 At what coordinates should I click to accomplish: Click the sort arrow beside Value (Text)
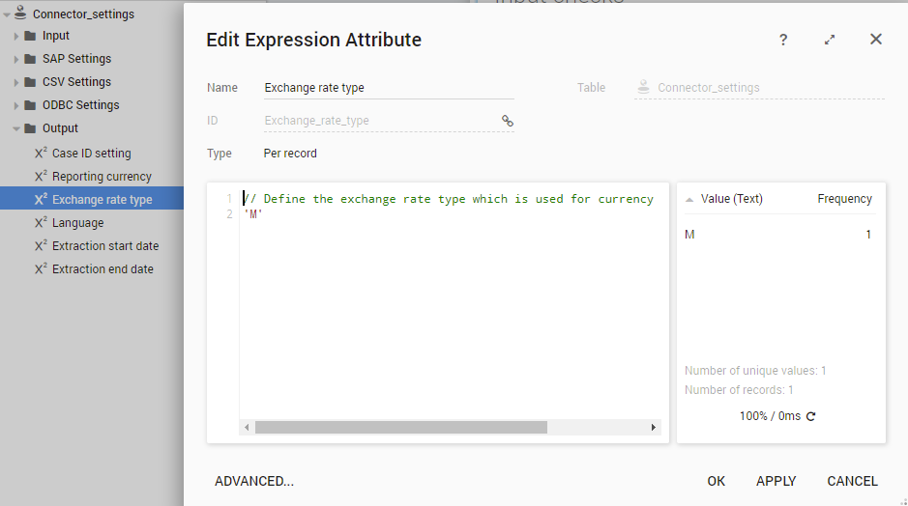(689, 199)
